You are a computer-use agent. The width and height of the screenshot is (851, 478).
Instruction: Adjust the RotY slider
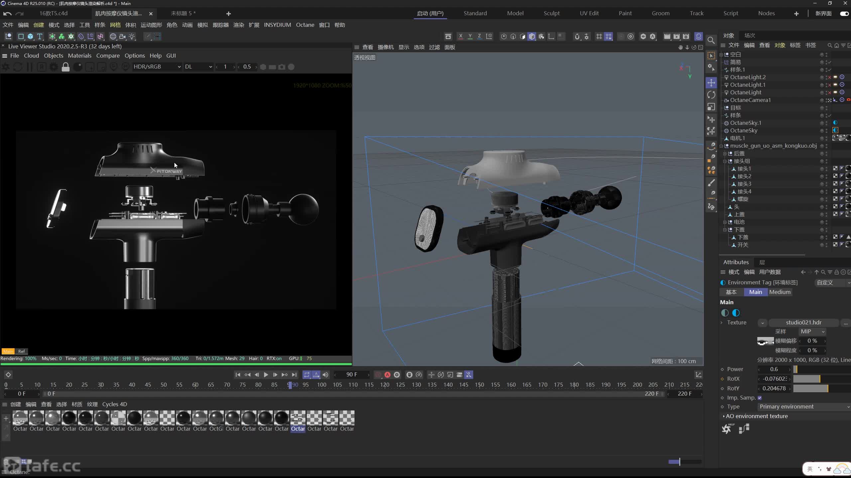(822, 388)
